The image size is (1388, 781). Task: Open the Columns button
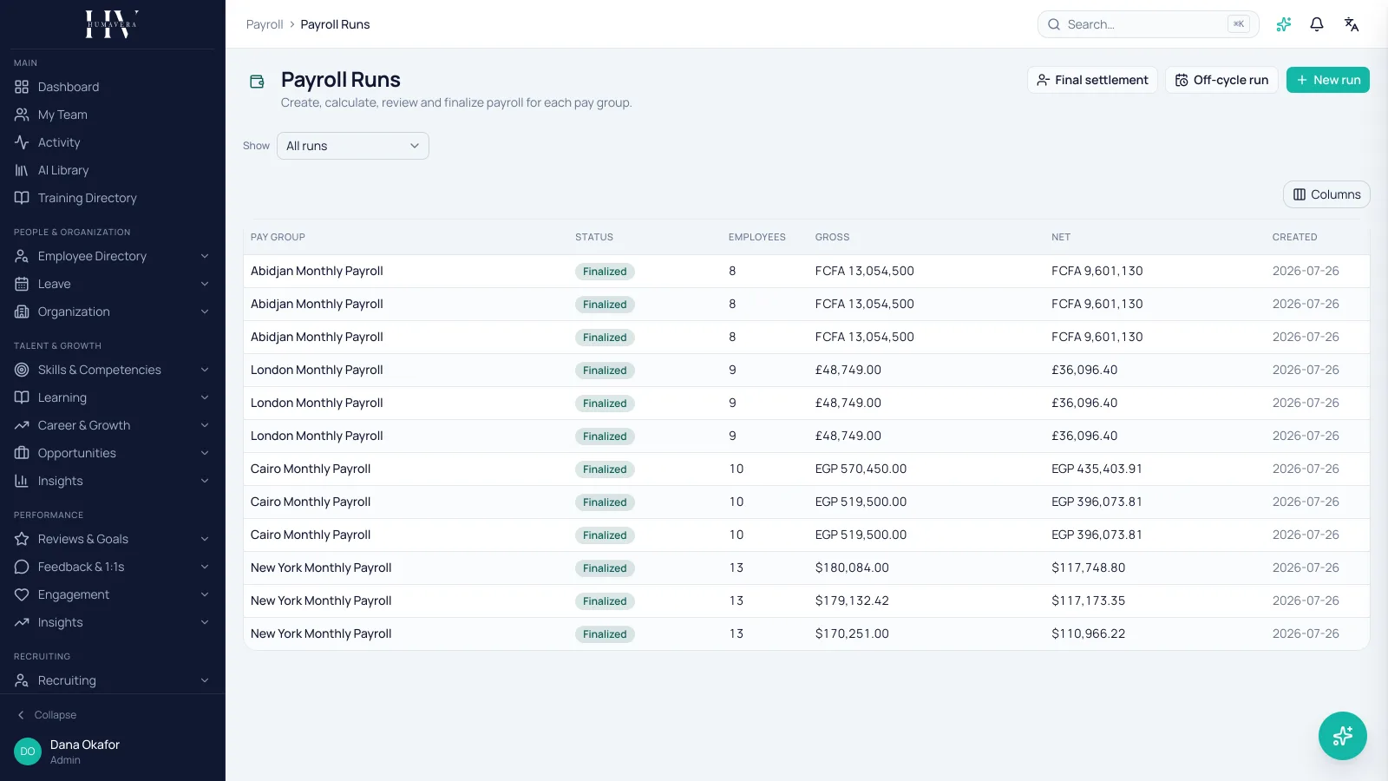[1326, 194]
